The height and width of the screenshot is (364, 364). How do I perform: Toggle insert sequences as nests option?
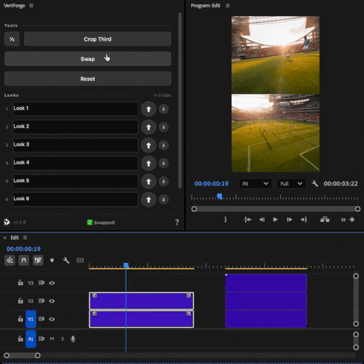(9, 261)
